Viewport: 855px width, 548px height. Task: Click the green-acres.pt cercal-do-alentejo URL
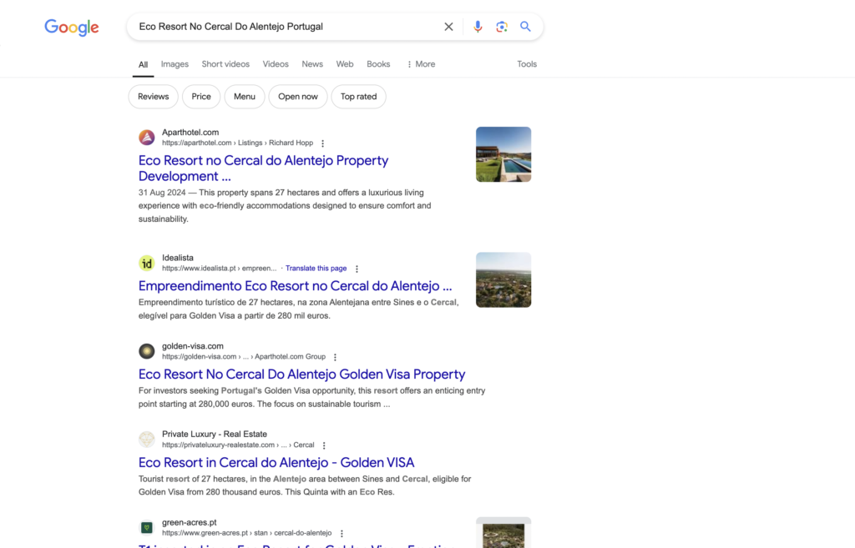pyautogui.click(x=246, y=533)
